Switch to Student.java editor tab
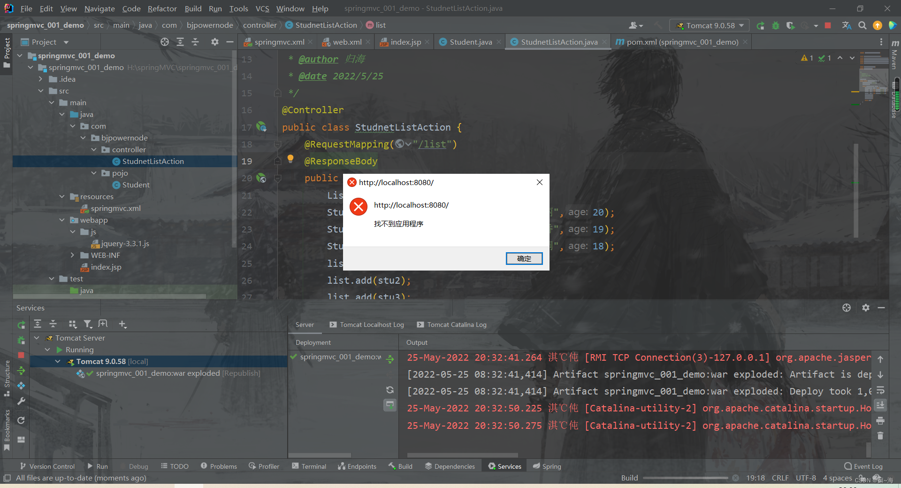The width and height of the screenshot is (901, 488). [x=471, y=42]
